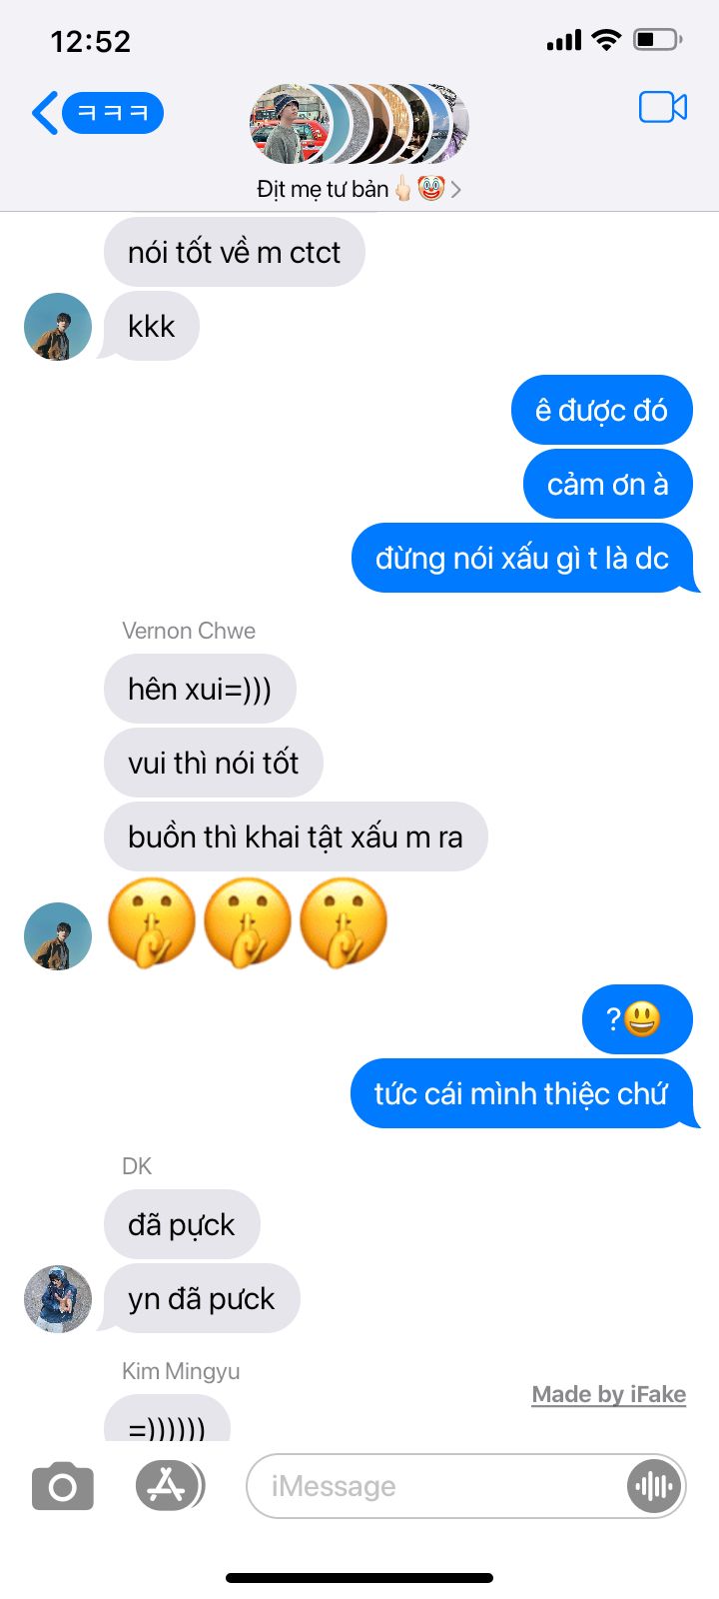Tap the "tức cái mình thiệc chứ" bubble
This screenshot has width=719, height=1599.
[523, 1093]
